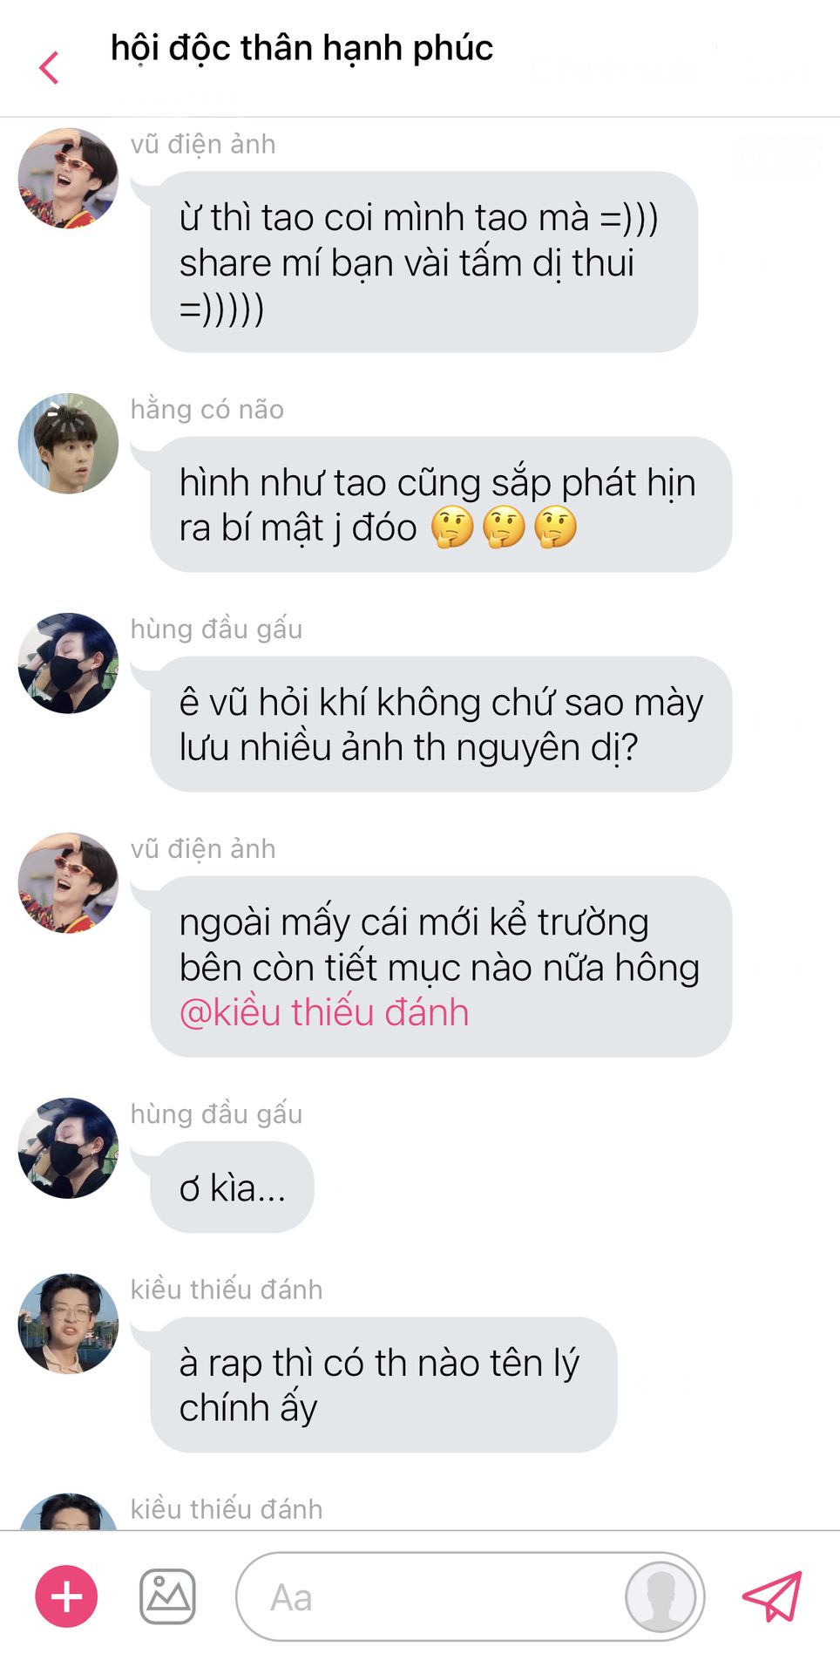This screenshot has height=1674, width=840.
Task: Tap hùng đầu gấu avatar beside ơ kìa
Action: 68,1148
